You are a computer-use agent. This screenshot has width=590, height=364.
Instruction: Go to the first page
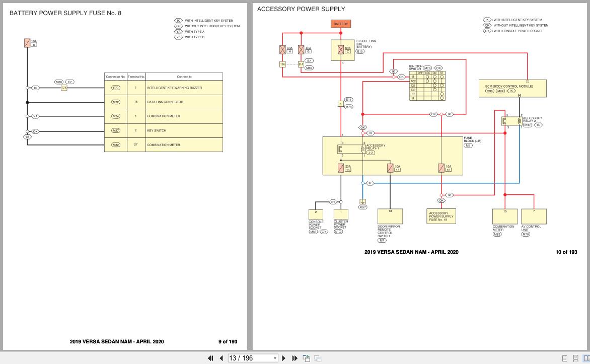[211, 358]
